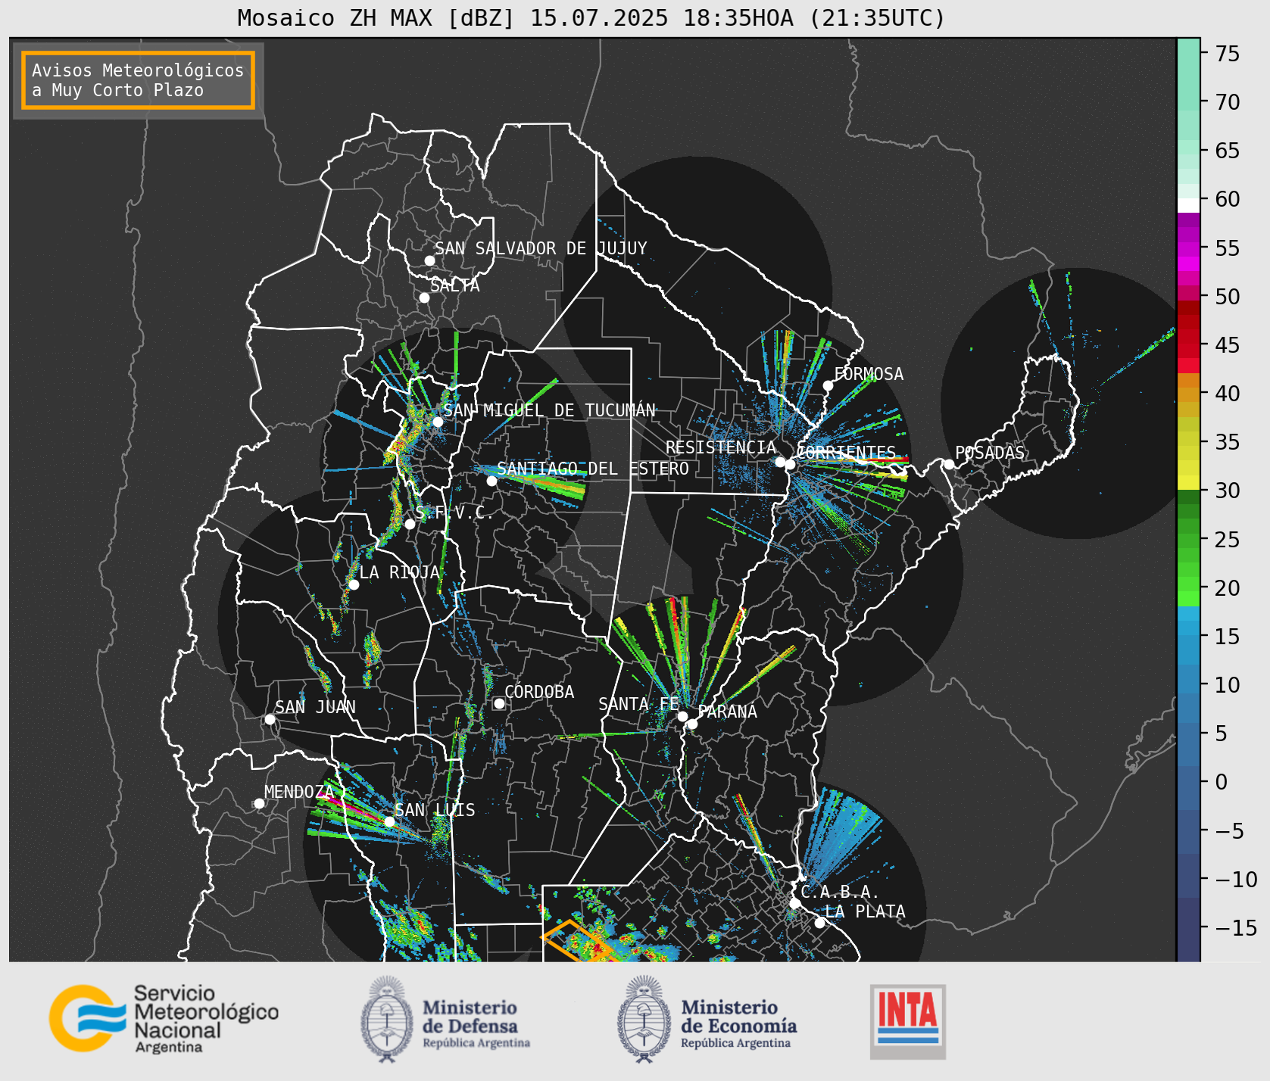Click the colorbar tick label 50
Screen dimensions: 1270x1081
1228,297
